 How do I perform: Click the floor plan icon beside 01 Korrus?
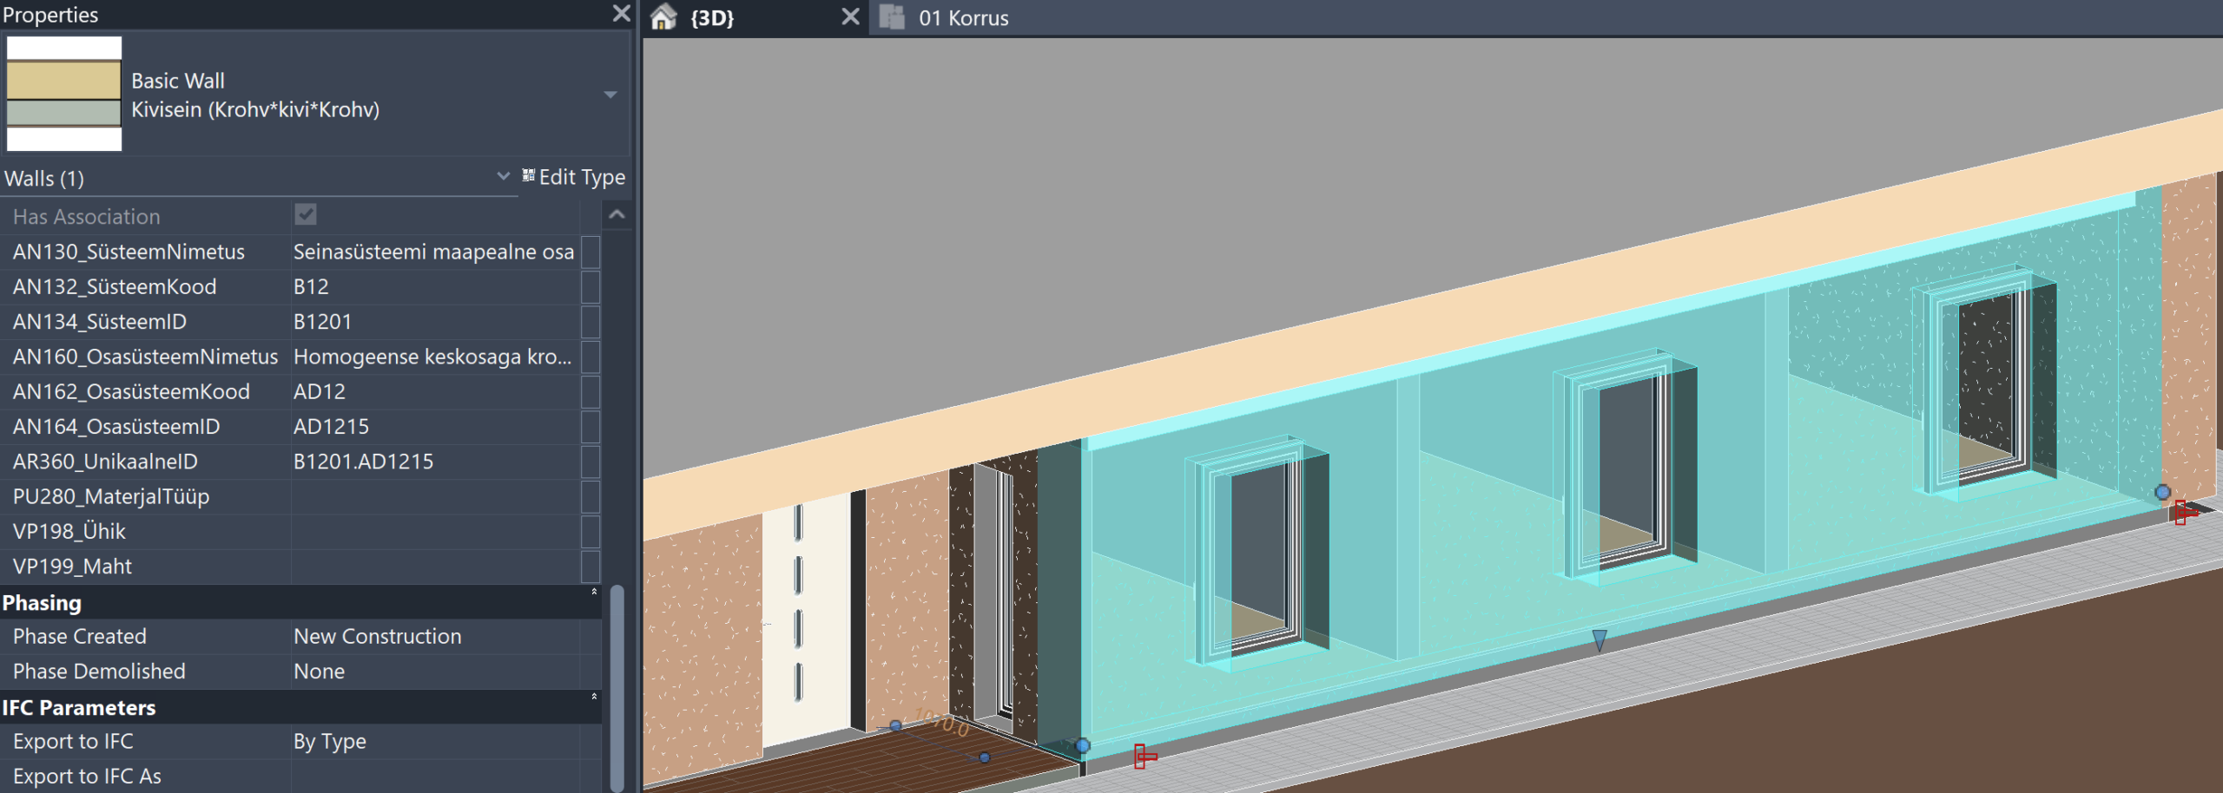coord(892,17)
